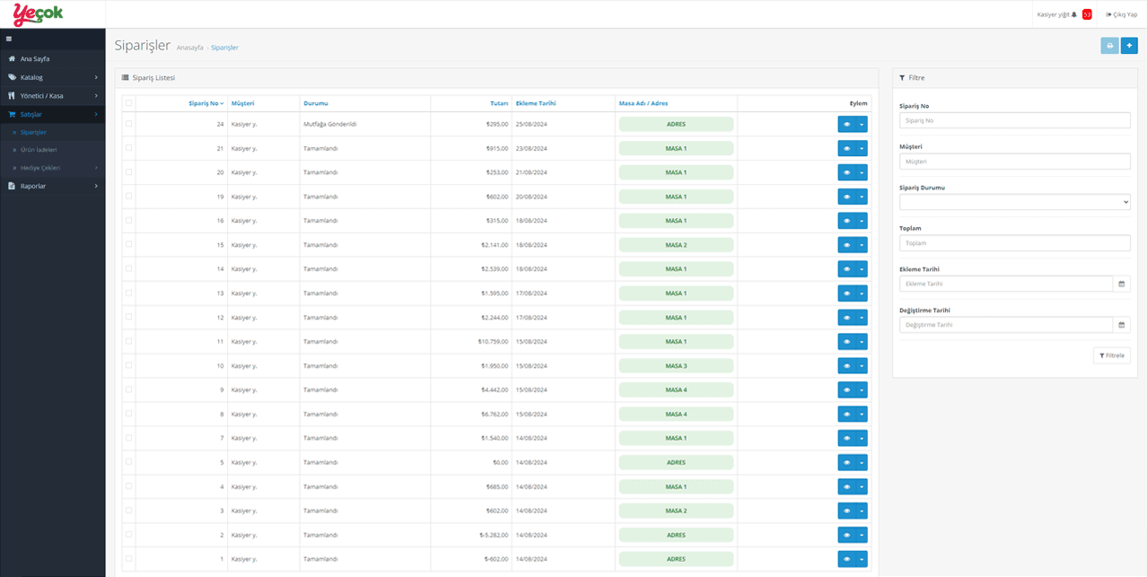
Task: Open the calendar picker for Ekleme Tarihi
Action: click(1121, 284)
